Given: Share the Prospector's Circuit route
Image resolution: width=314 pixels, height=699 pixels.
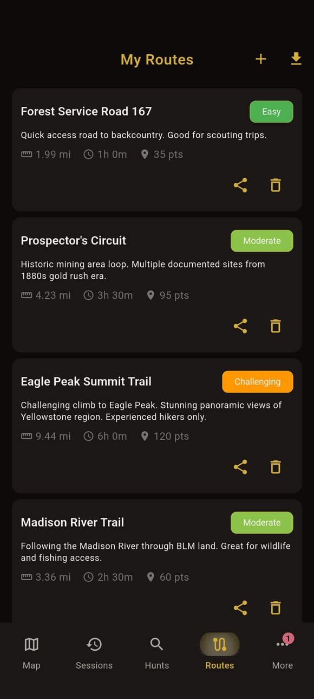Looking at the screenshot, I should pos(240,326).
